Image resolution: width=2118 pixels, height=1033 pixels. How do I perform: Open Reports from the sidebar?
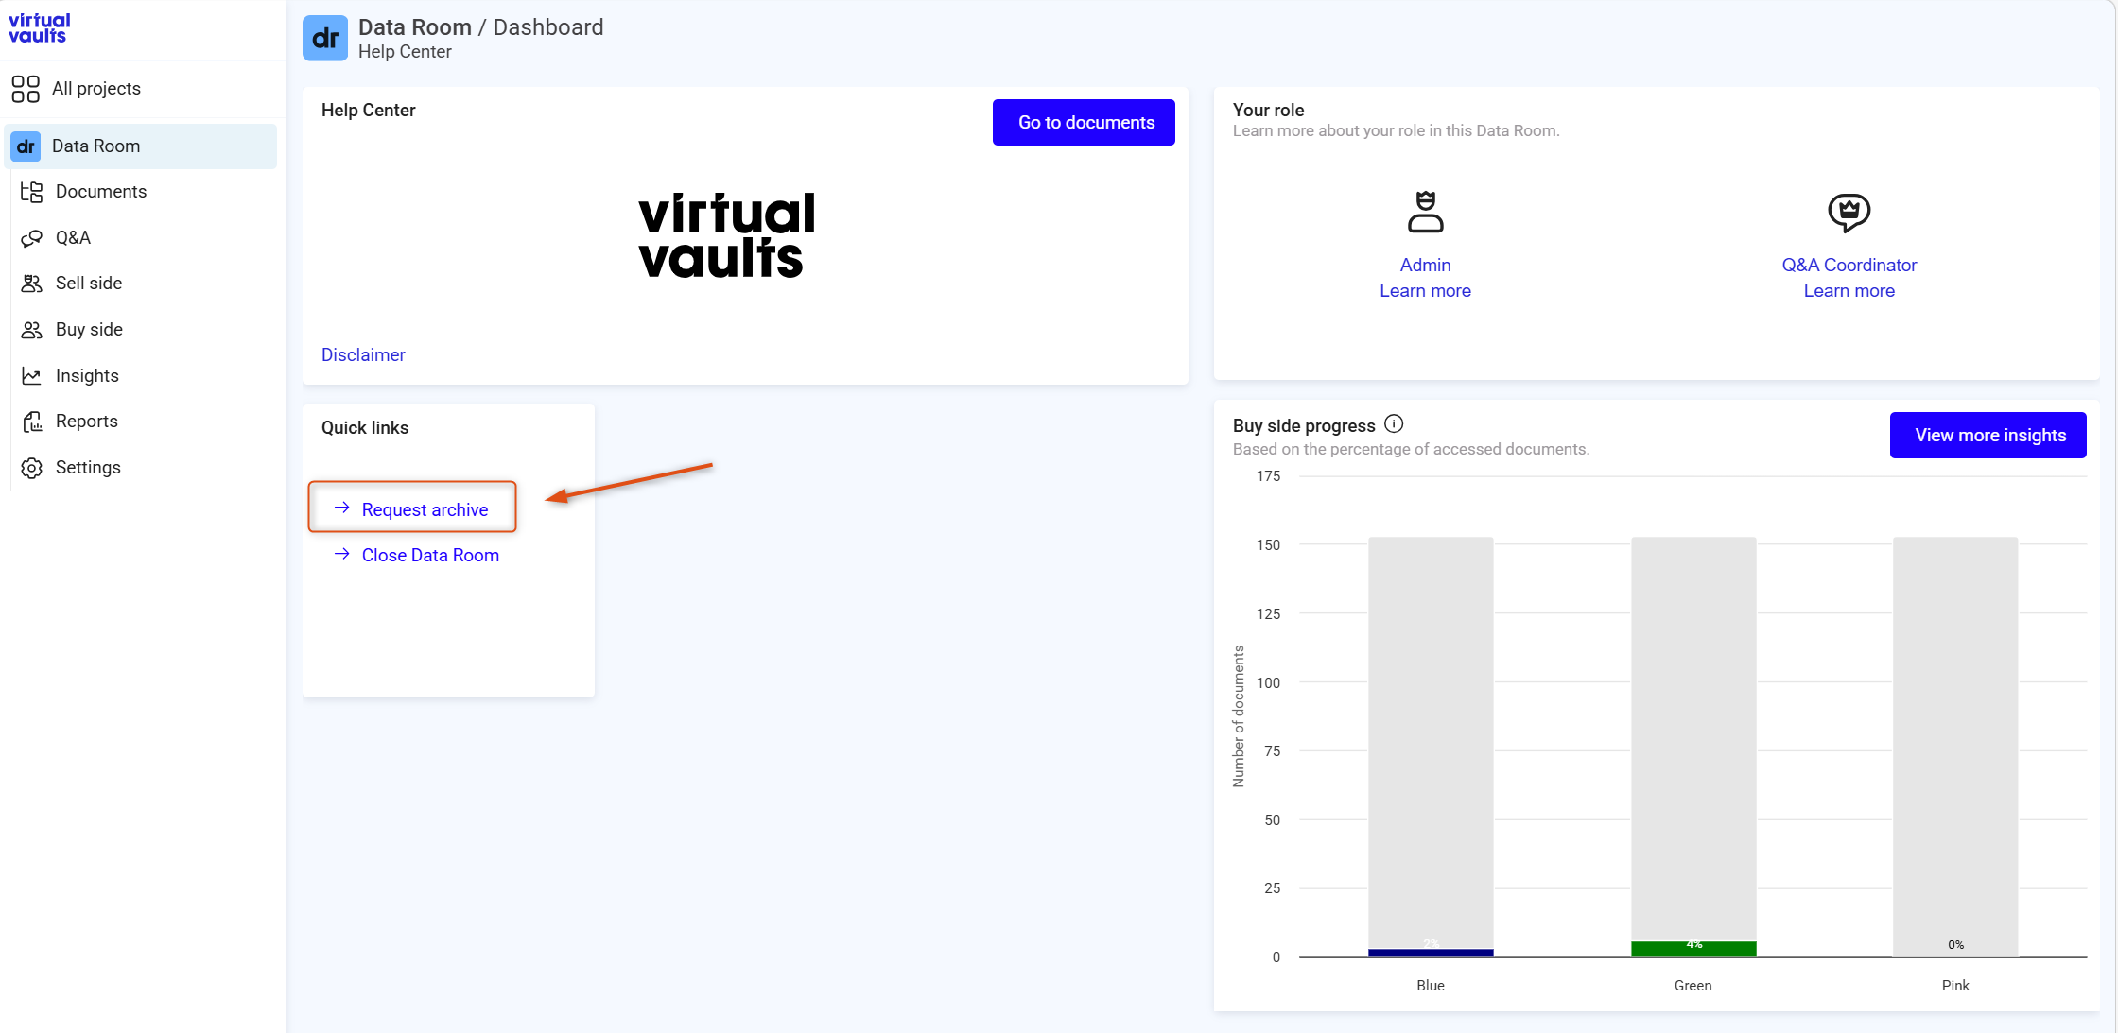(x=87, y=422)
